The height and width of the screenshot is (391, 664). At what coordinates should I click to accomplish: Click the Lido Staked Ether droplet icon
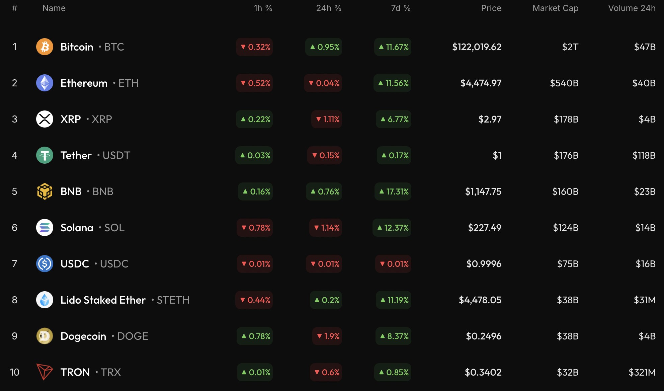click(x=45, y=300)
